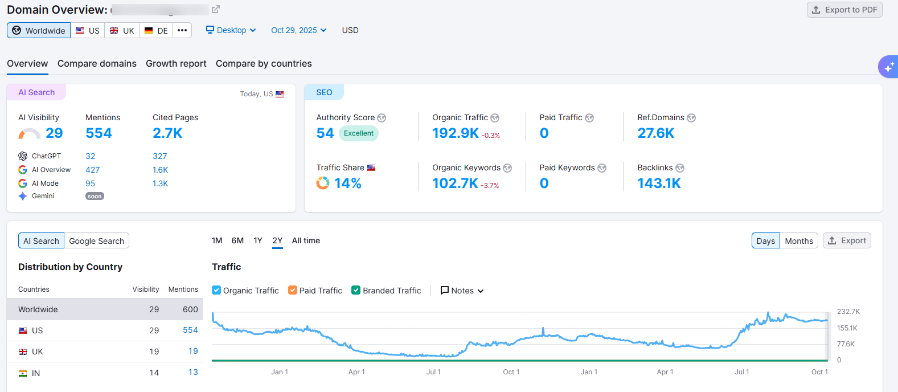Select the 2Y time range
Viewport: 898px width, 392px height.
[277, 240]
